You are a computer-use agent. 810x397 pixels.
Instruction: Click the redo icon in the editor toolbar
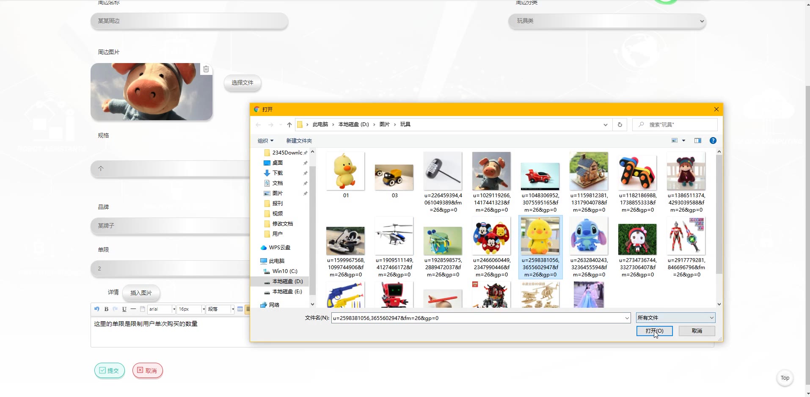[x=115, y=309]
